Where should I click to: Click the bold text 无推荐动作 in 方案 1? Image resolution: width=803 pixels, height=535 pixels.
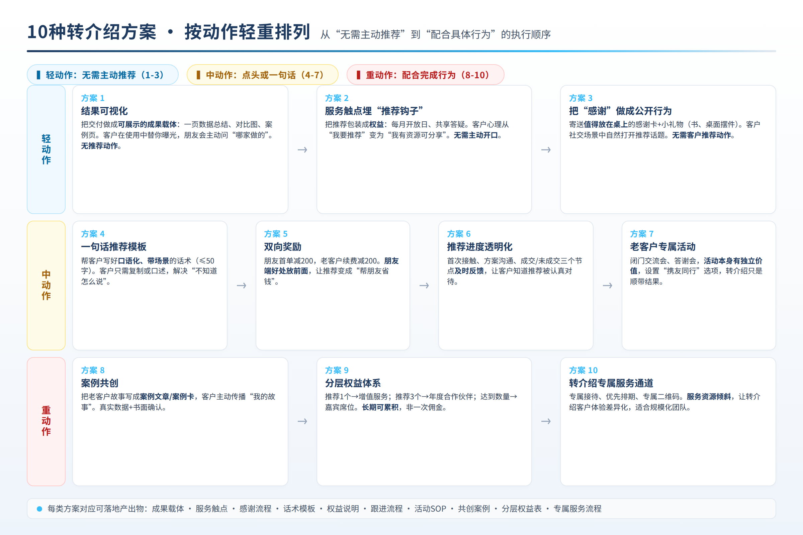(x=99, y=146)
